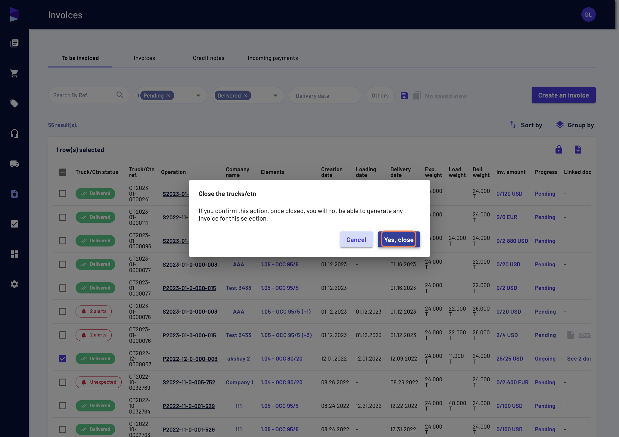Open operation link S2022-11-0-005-752
The image size is (619, 437).
pyautogui.click(x=189, y=382)
